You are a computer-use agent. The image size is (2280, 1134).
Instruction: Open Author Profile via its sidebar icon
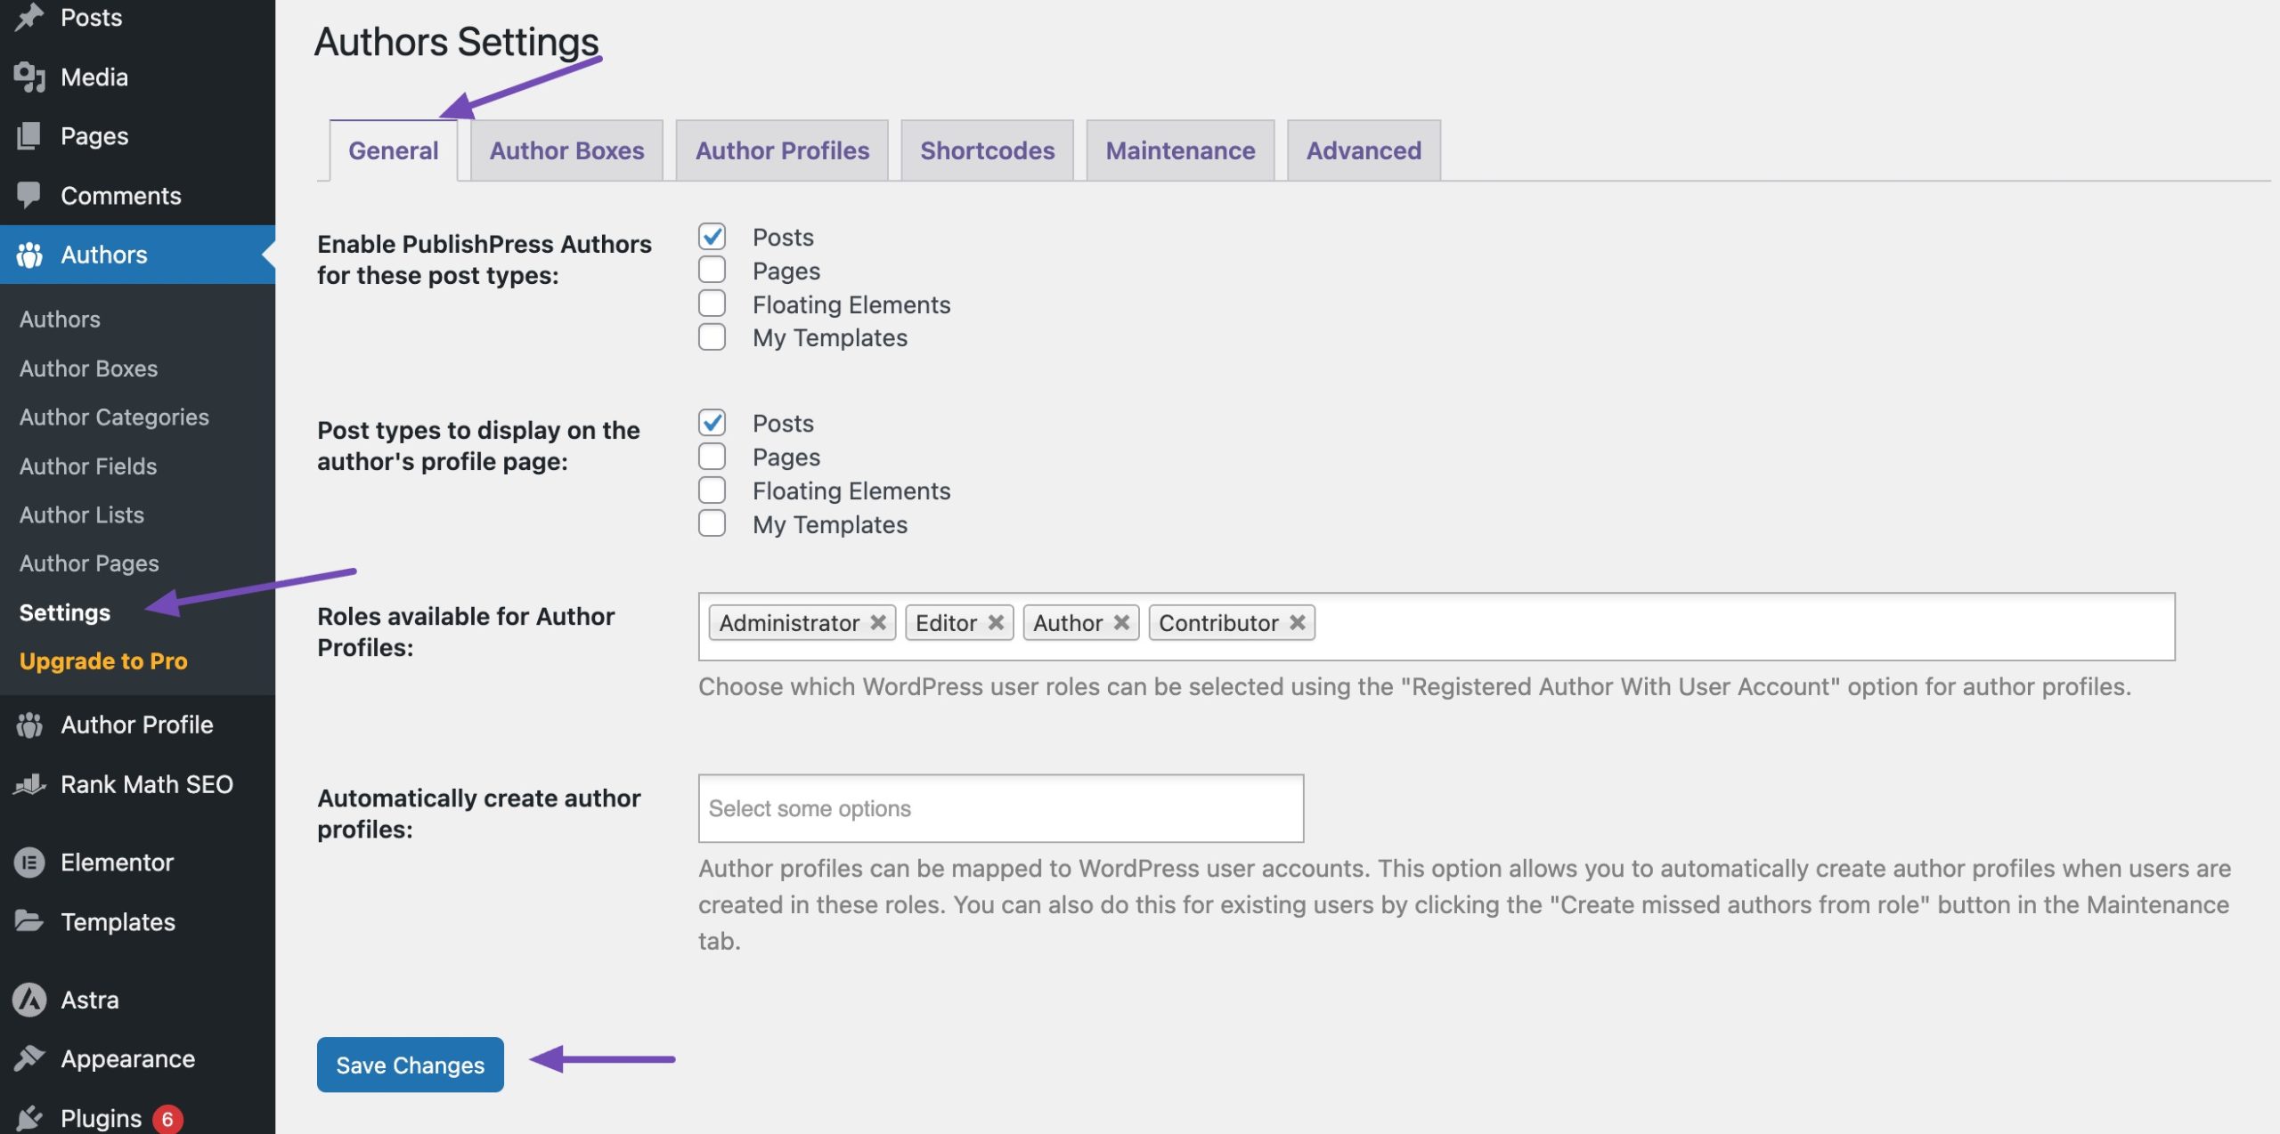(29, 725)
